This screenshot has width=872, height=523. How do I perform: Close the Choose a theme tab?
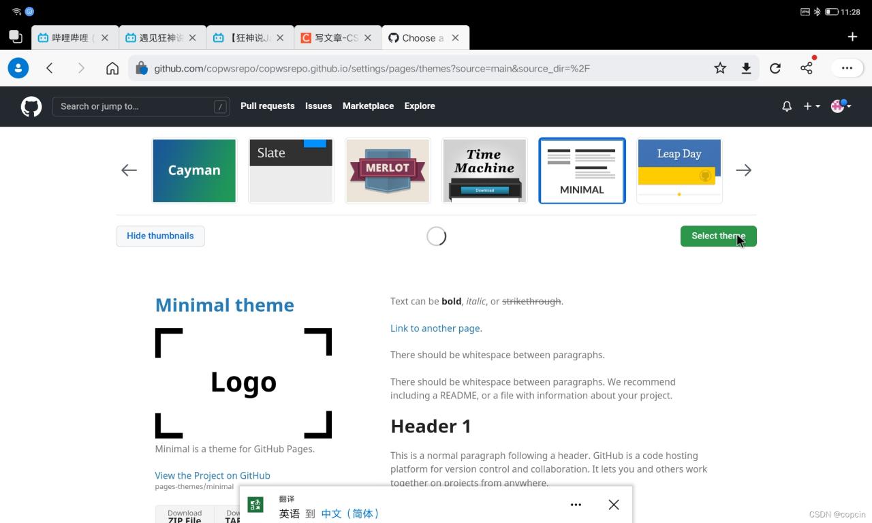click(x=456, y=38)
